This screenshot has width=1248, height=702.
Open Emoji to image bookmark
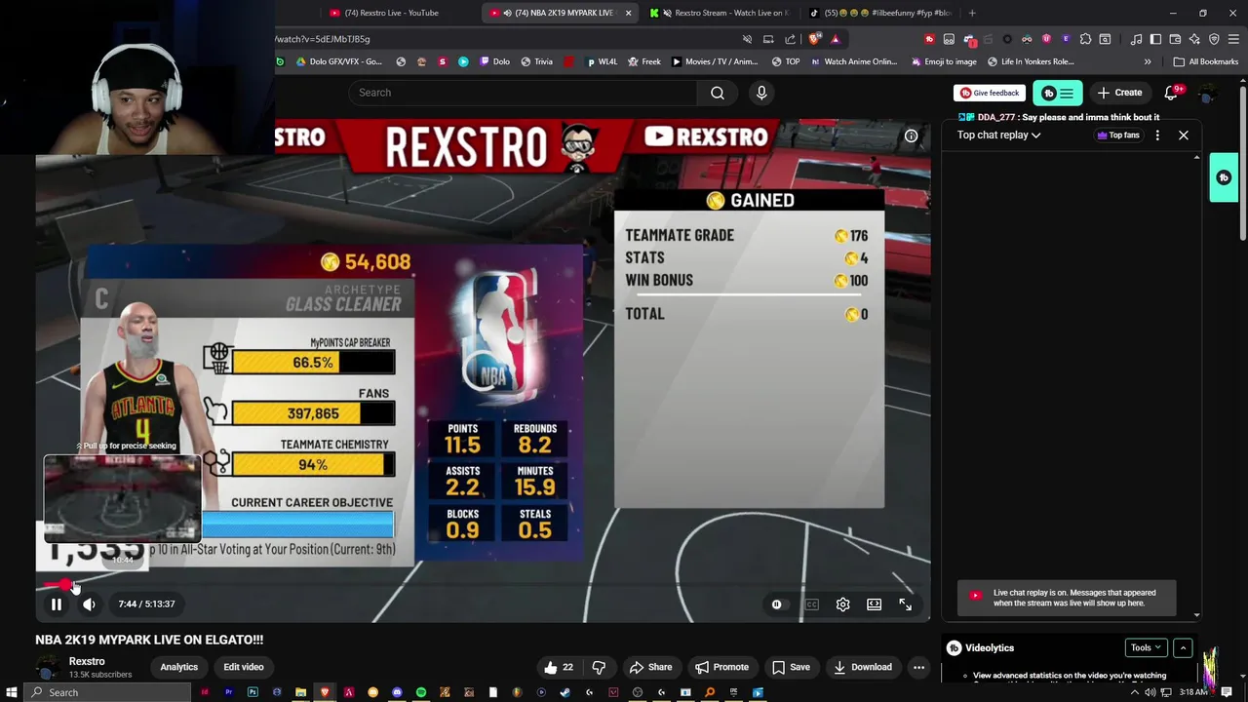[944, 61]
